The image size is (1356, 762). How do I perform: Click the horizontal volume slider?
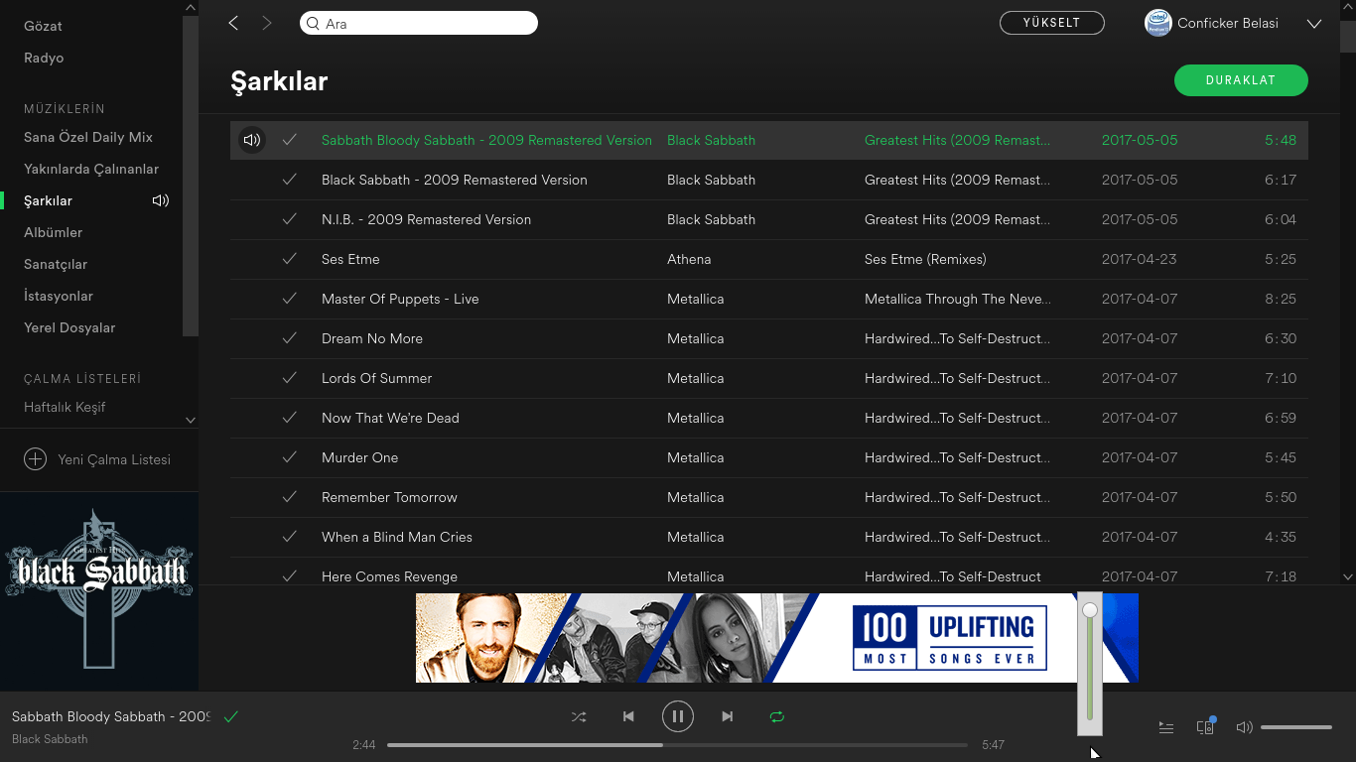click(x=1296, y=727)
